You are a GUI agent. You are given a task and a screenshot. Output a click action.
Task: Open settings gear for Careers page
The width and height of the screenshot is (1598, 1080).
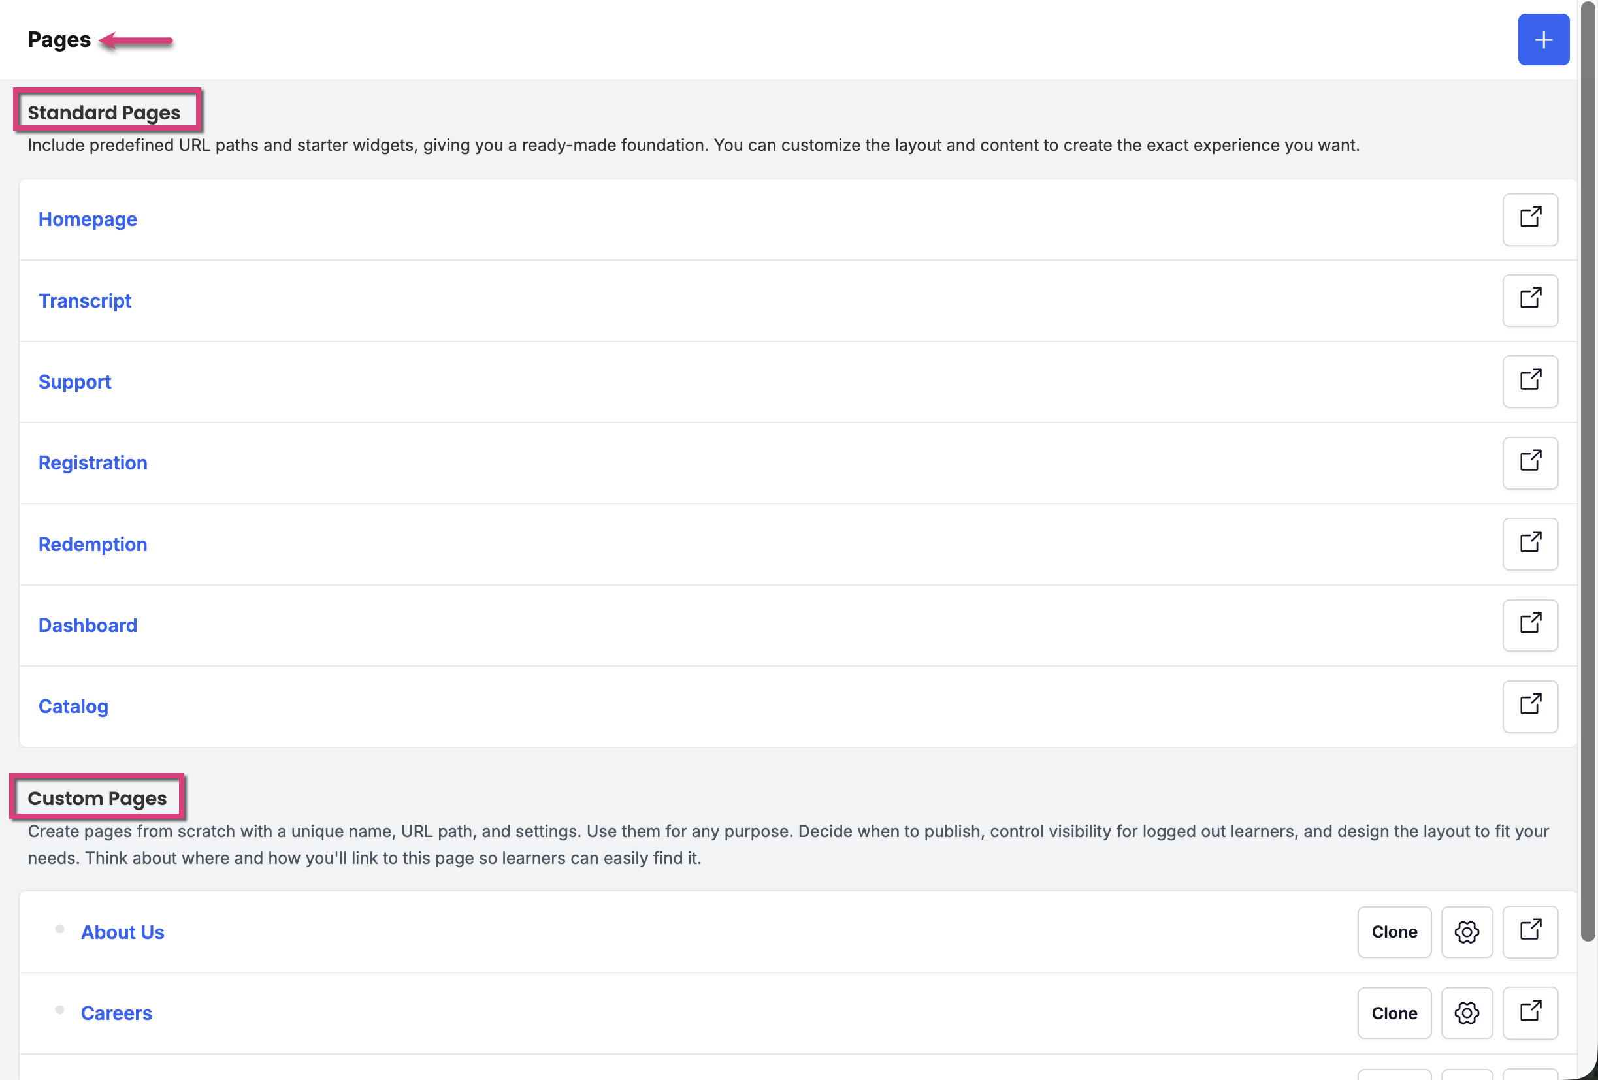tap(1467, 1013)
